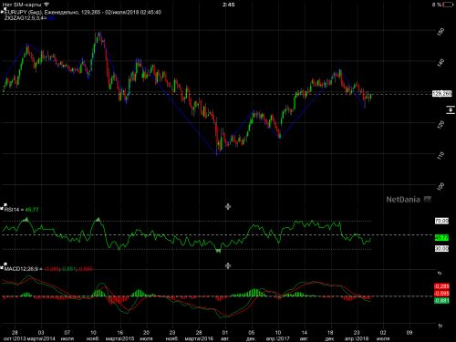Tap the plus handle above MACD panel
456x342 pixels.
click(x=228, y=266)
